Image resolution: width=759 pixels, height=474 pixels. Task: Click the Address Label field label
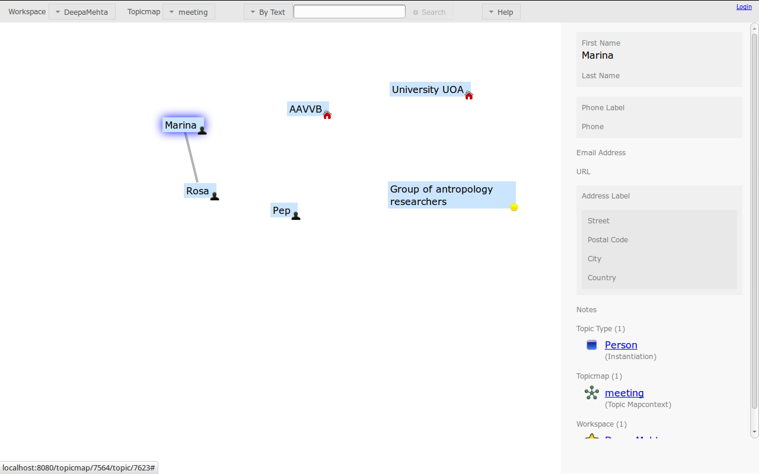pos(606,196)
